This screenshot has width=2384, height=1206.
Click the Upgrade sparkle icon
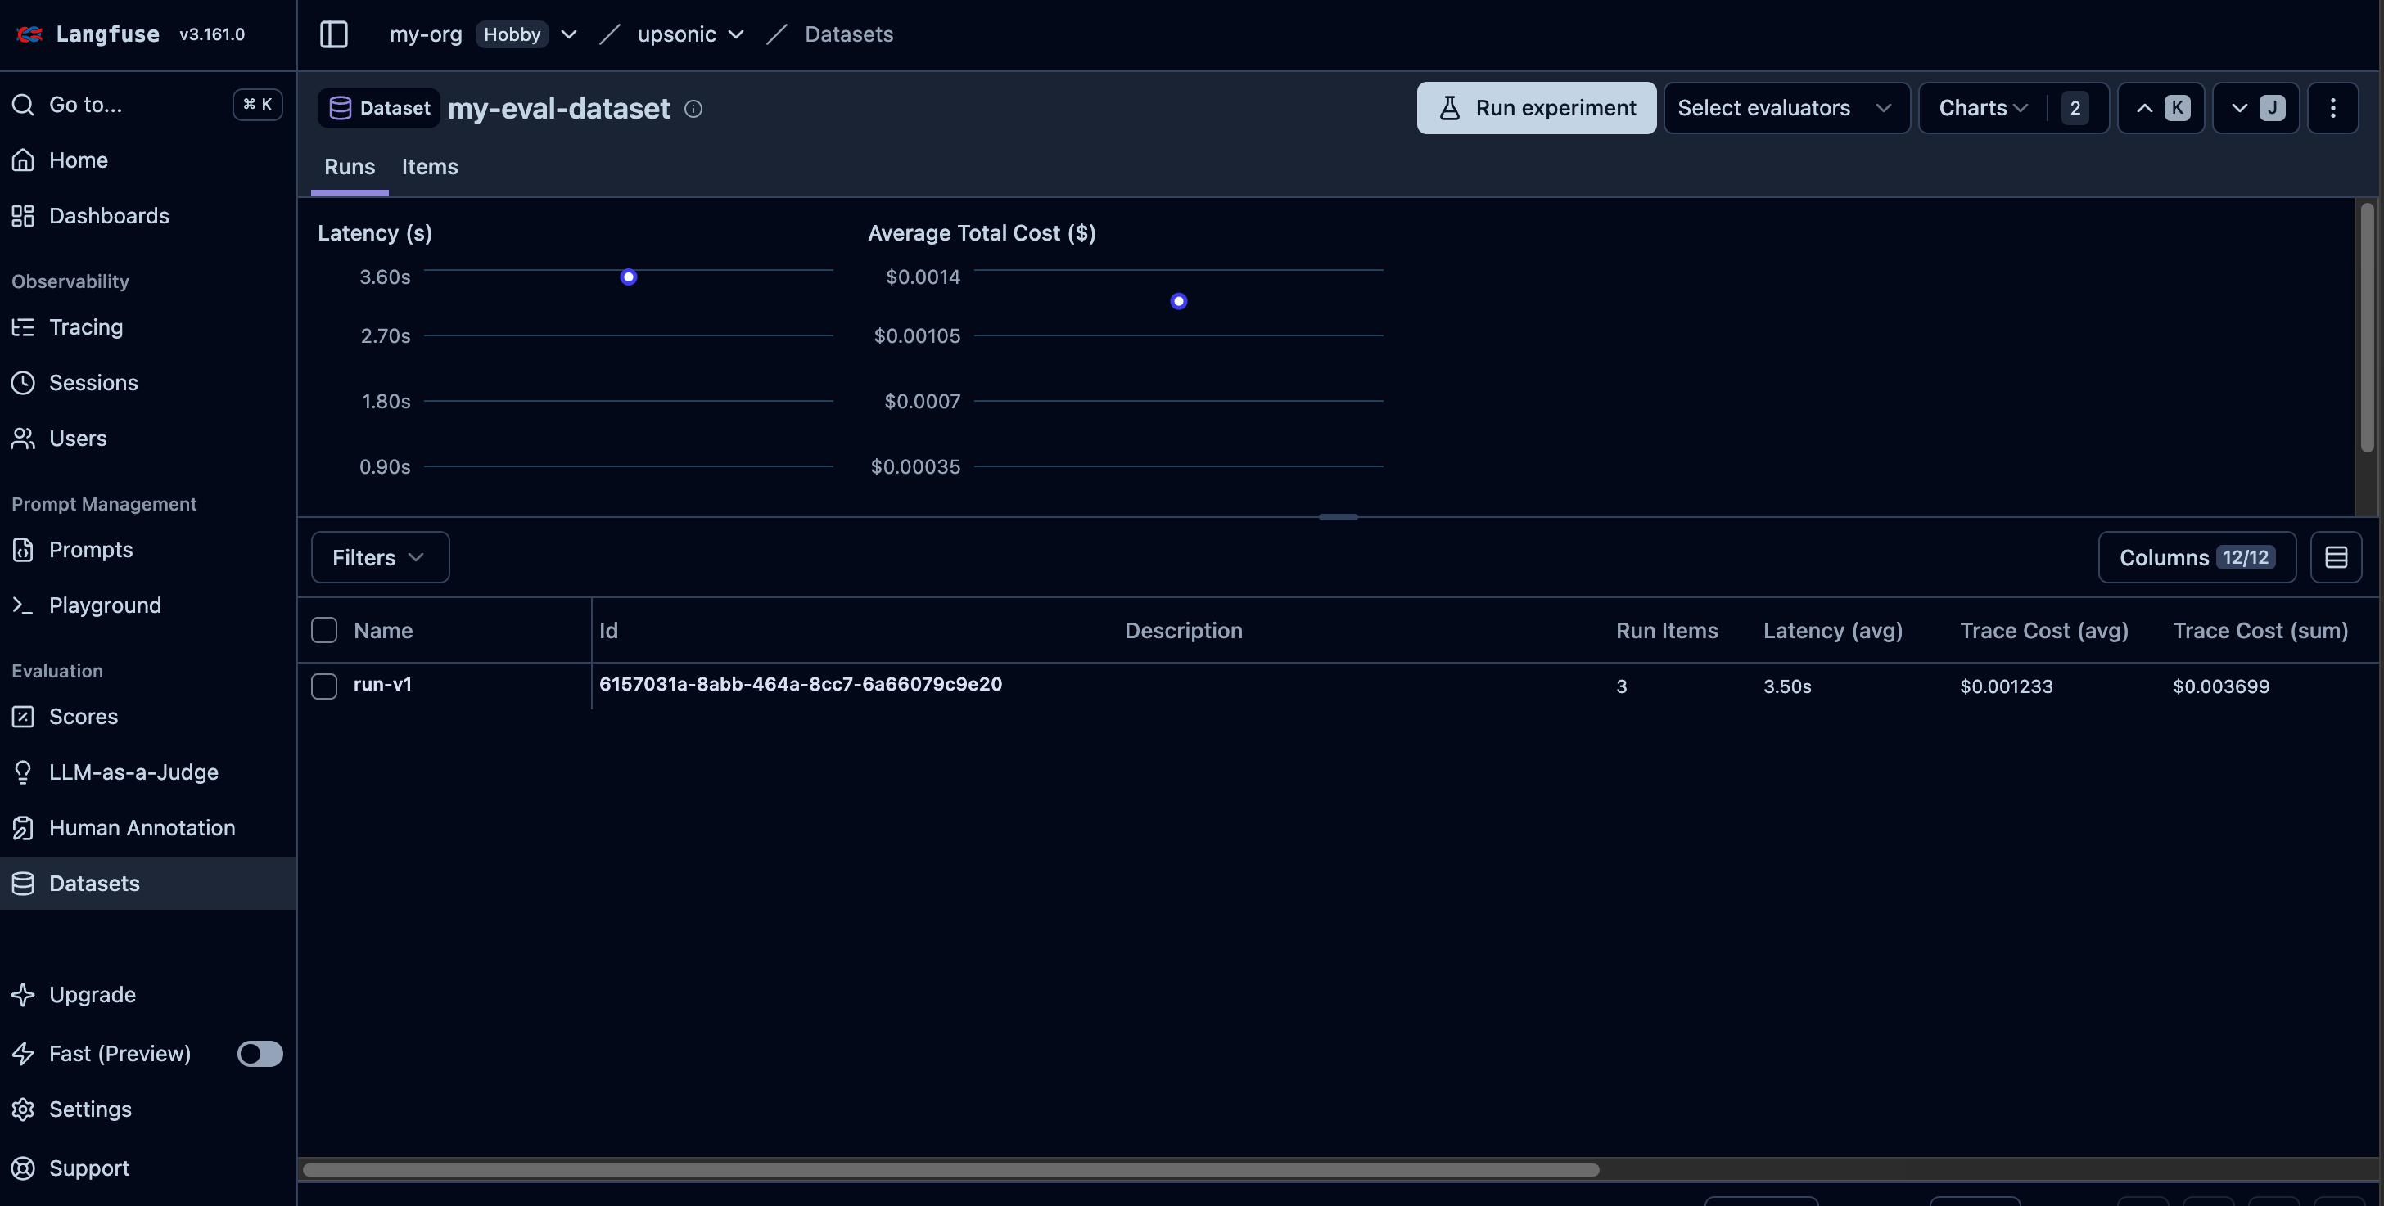point(23,994)
